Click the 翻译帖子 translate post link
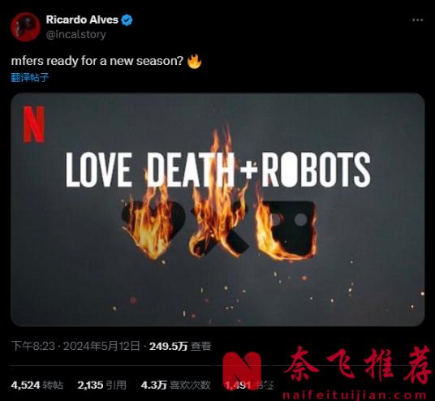435x401 pixels. (30, 77)
